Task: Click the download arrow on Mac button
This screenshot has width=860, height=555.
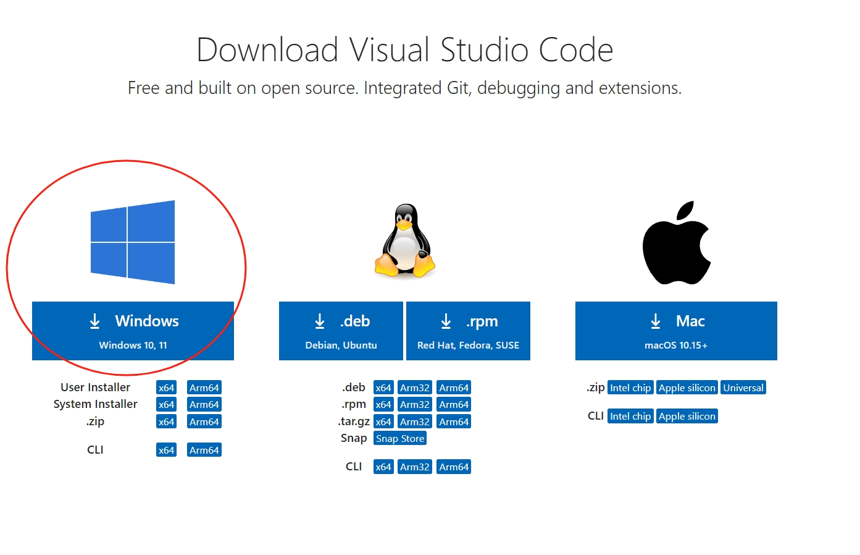Action: (x=656, y=321)
